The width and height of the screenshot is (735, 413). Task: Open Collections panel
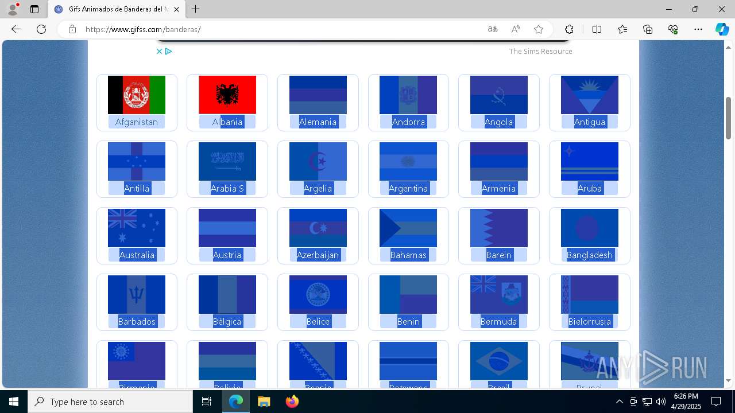(x=648, y=29)
